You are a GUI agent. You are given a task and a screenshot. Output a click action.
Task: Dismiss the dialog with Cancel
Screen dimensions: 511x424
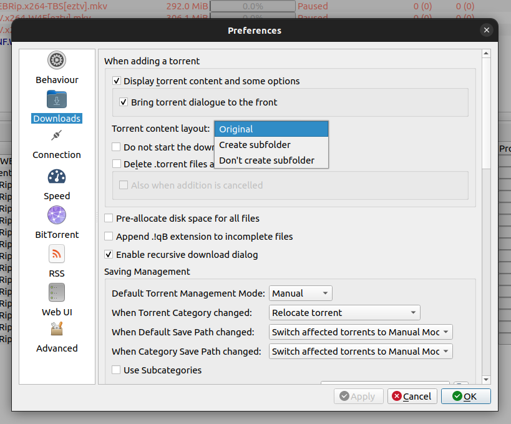pos(412,396)
